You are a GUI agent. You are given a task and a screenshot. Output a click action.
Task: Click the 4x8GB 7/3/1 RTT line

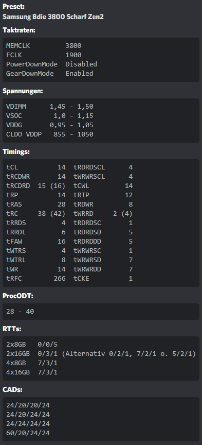coord(32,363)
